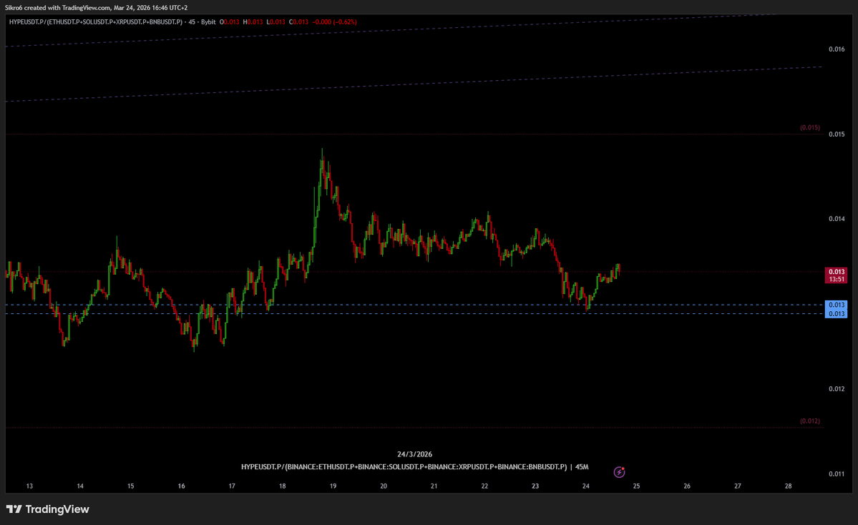Click the close value C0.013
The width and height of the screenshot is (858, 525).
pos(299,22)
